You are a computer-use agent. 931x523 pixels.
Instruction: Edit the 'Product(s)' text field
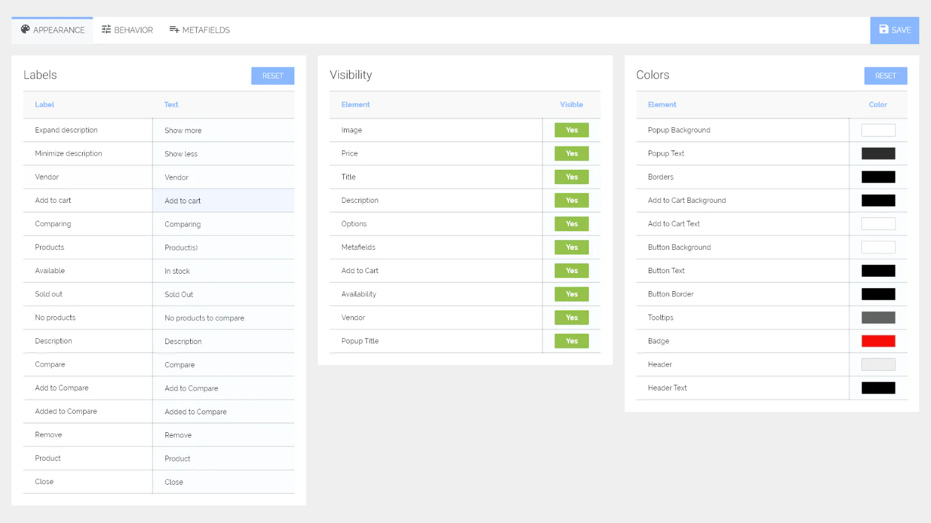[x=223, y=248]
